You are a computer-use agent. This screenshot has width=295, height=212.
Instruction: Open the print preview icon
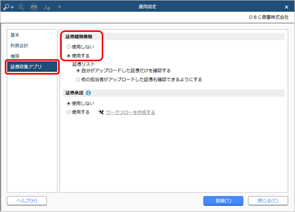click(x=21, y=7)
